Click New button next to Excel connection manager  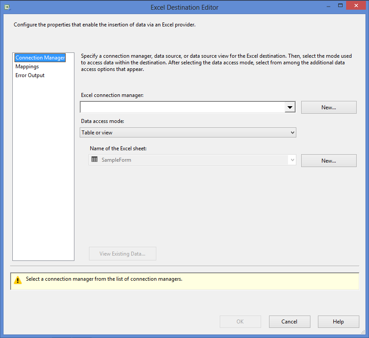[x=329, y=108]
